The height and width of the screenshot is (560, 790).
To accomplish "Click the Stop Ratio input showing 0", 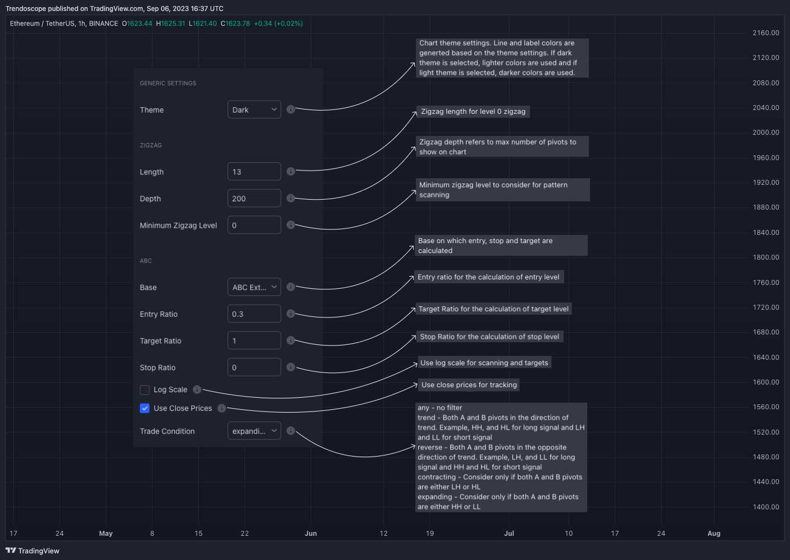I will coord(254,367).
